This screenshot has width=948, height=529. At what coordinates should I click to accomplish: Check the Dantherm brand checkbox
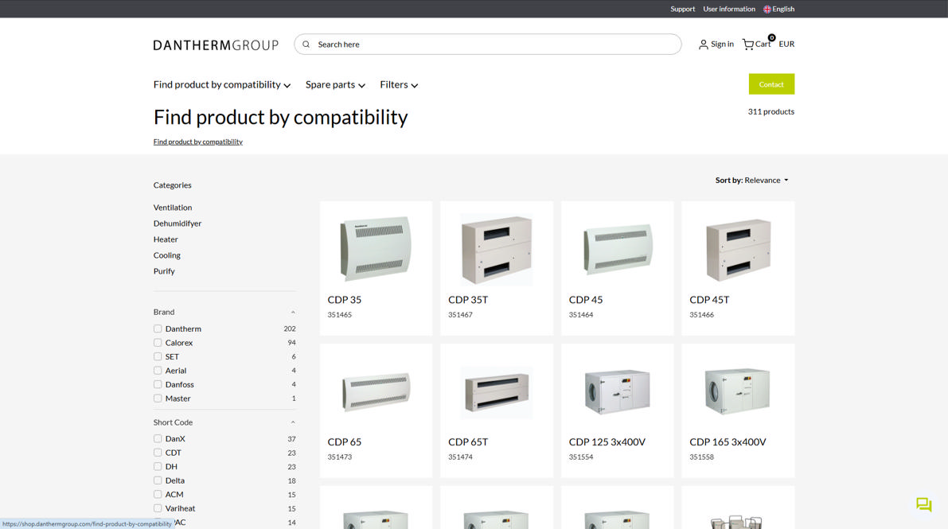click(x=158, y=329)
